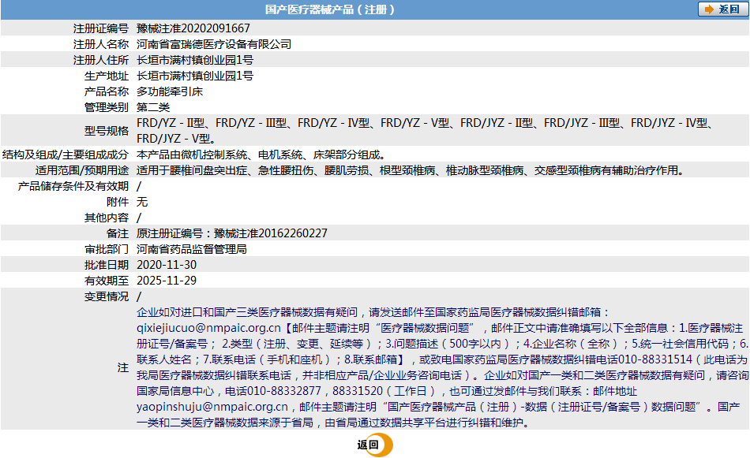Screen dimensions: 750x458
Task: Click the orange arrow icon beside the footer 返回
Action: (384, 445)
